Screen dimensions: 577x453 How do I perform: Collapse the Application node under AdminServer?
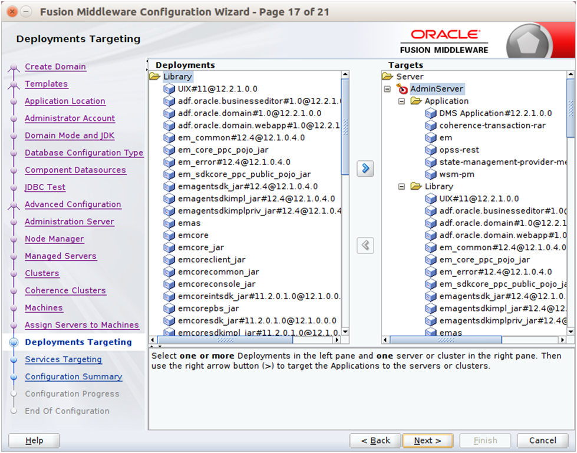pyautogui.click(x=402, y=101)
